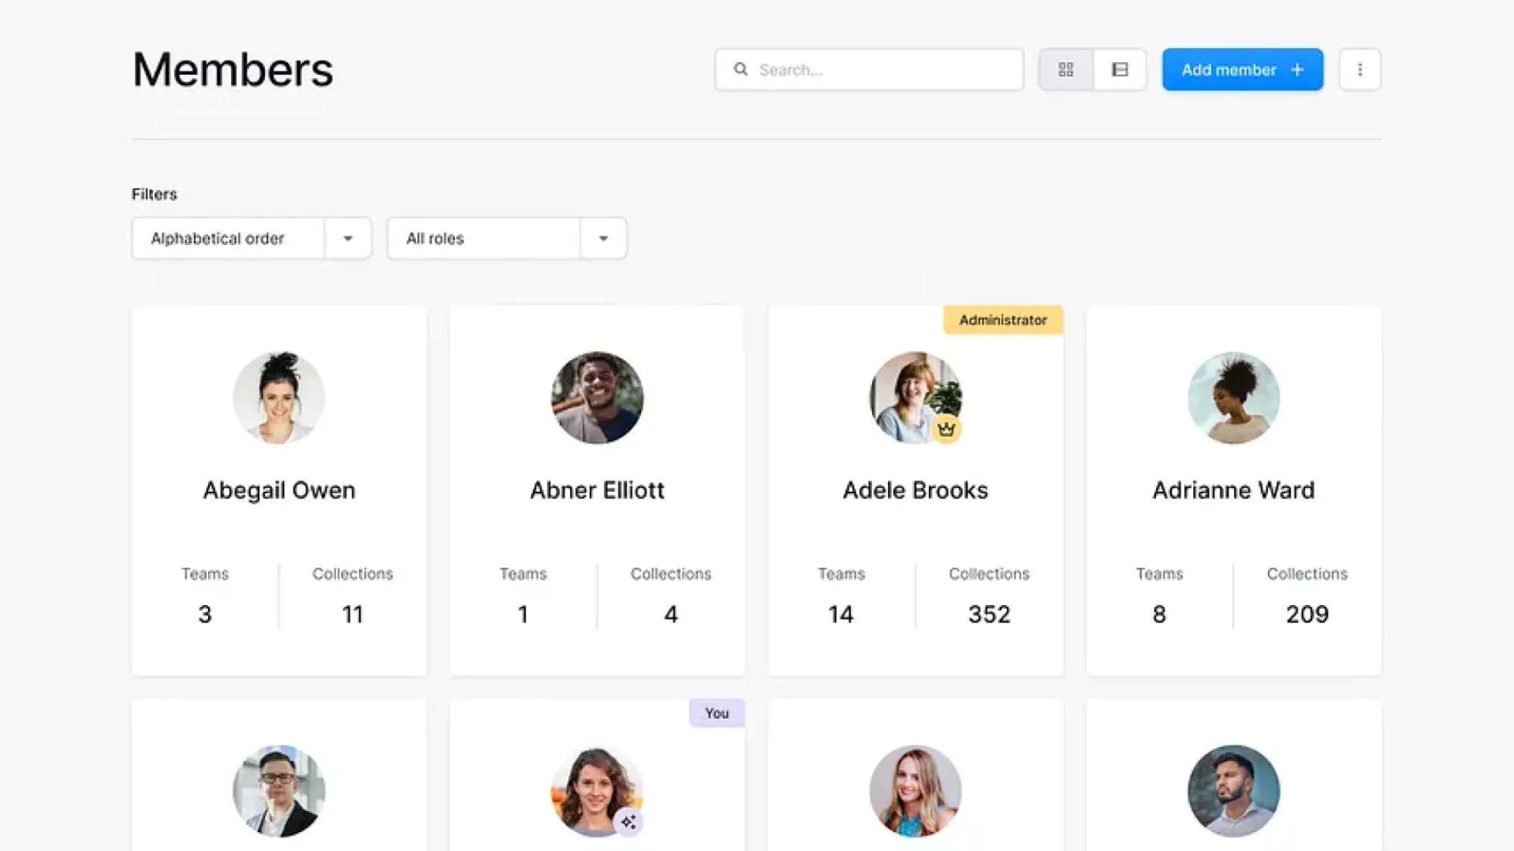Viewport: 1514px width, 851px height.
Task: Click Adrianne Ward's avatar
Action: click(1233, 397)
